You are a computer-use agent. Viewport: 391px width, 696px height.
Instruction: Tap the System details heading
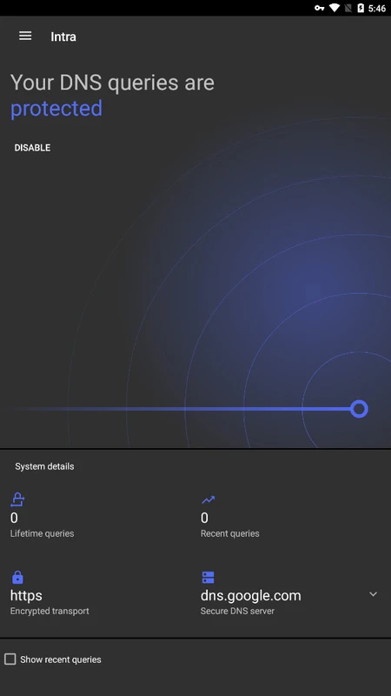(44, 466)
